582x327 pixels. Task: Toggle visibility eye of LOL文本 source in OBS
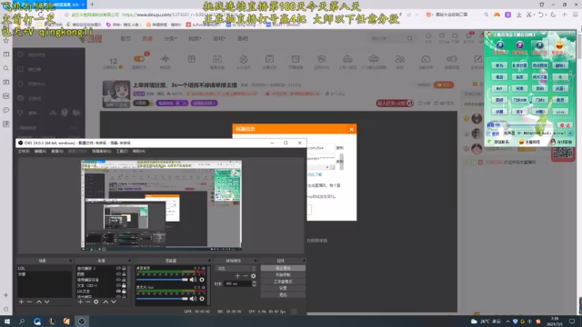tap(118, 292)
